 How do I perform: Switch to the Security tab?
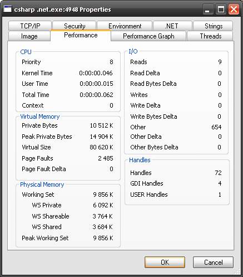coord(75,26)
